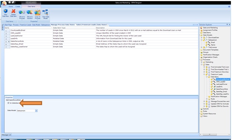This screenshot has height=140, width=232.
Task: Click the CountLeadByEmail name cell
Action: click(31, 30)
